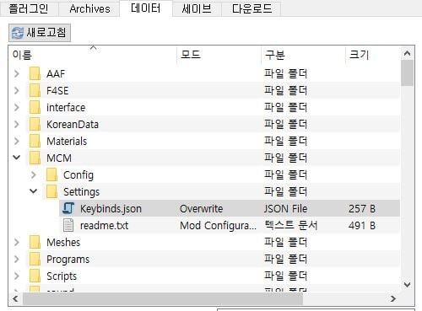Select the readme.txt file name
Image resolution: width=422 pixels, height=311 pixels.
[104, 225]
